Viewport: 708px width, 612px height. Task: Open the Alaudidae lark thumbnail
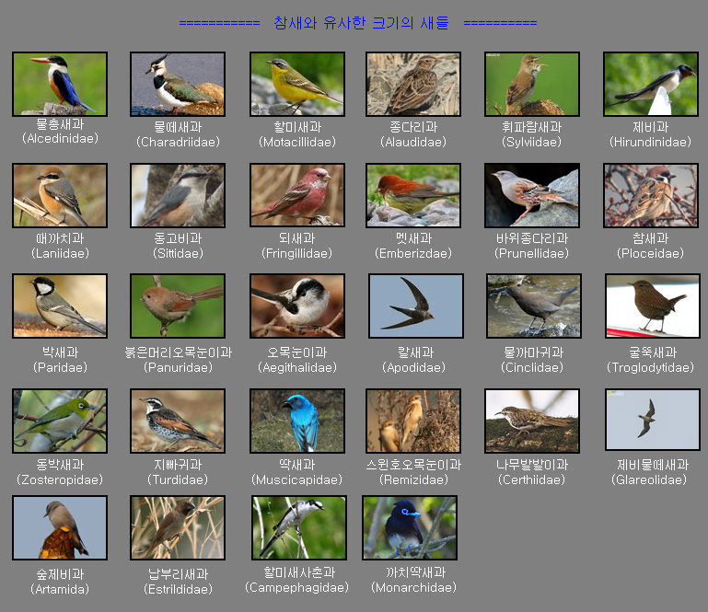click(x=413, y=84)
